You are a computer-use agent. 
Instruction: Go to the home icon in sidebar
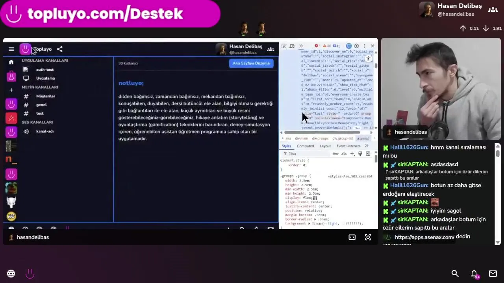coord(11,62)
